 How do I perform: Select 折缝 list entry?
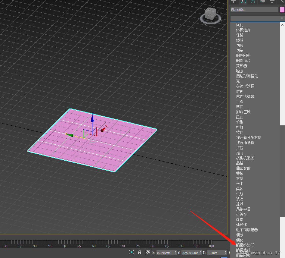(240, 127)
